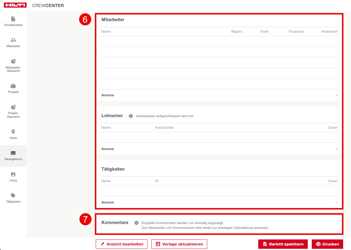Click the info icon beside Lohnarten
The image size is (351, 250).
pos(131,116)
